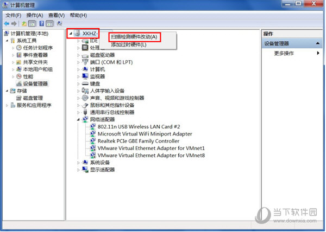Choose 添加过时硬件(L) from context menu
This screenshot has width=326, height=232.
tap(129, 44)
